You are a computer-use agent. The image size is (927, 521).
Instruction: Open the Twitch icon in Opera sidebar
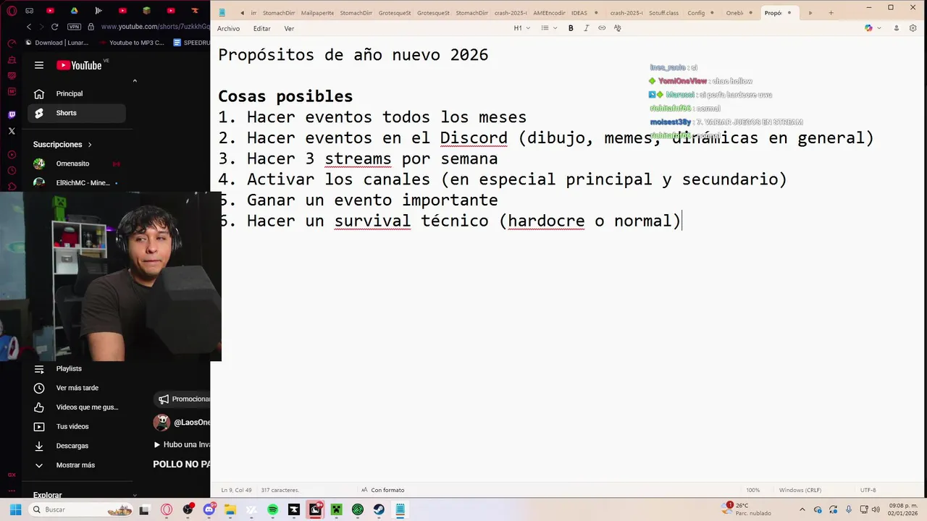pyautogui.click(x=12, y=114)
